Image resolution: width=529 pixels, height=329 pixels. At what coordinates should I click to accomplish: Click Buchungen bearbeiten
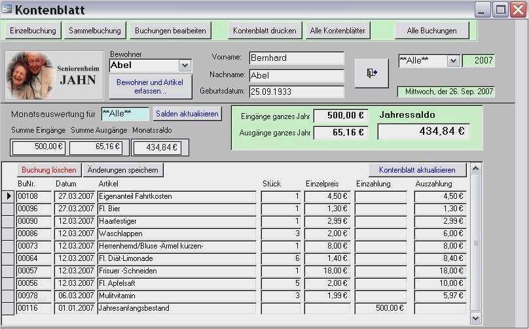tap(170, 31)
